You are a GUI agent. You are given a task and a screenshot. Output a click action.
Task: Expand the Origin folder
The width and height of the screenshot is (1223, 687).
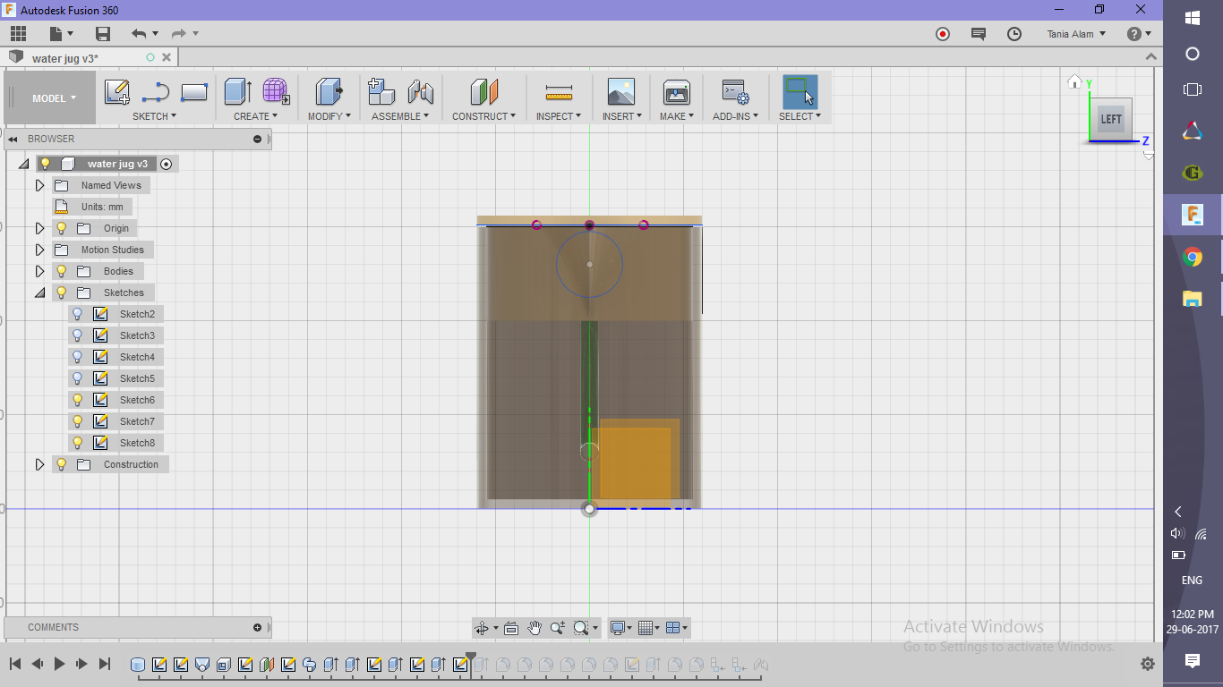[x=39, y=228]
